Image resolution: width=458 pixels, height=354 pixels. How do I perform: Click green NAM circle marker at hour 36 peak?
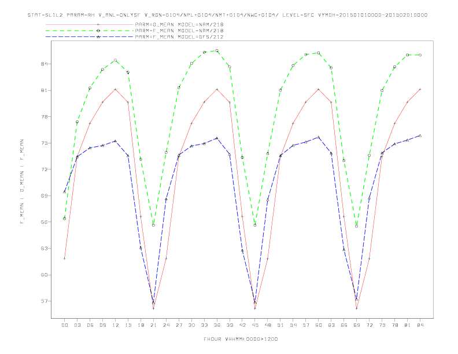[x=217, y=50]
